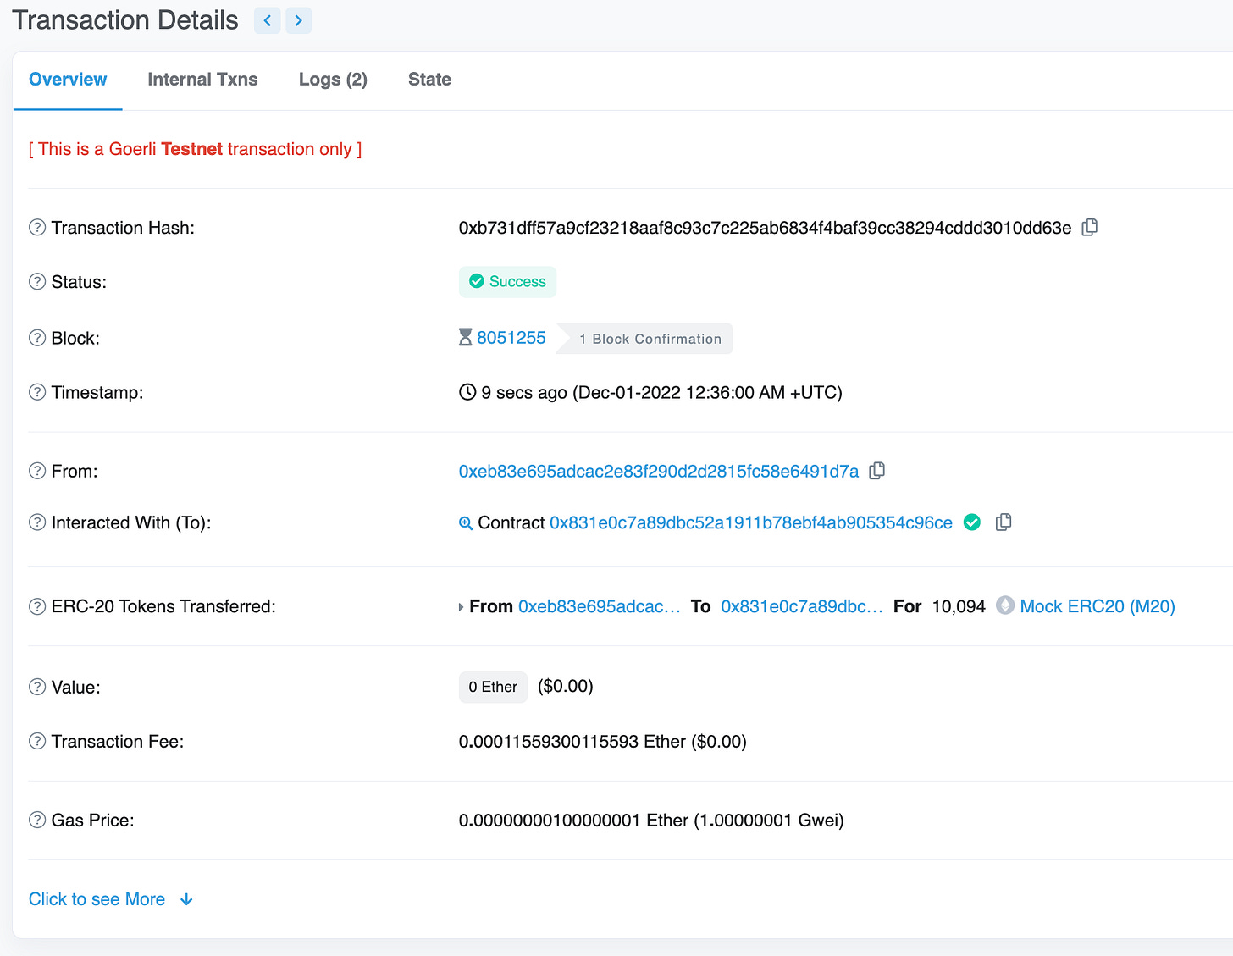Viewport: 1233px width, 956px height.
Task: Switch to the Internal Txns tab
Action: click(202, 79)
